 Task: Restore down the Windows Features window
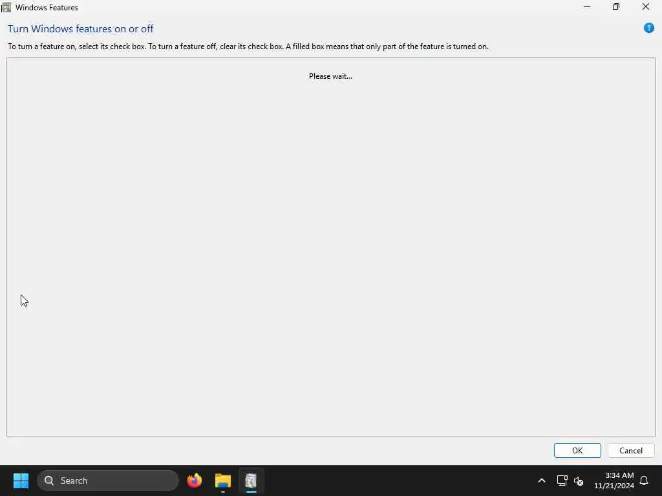pyautogui.click(x=616, y=6)
